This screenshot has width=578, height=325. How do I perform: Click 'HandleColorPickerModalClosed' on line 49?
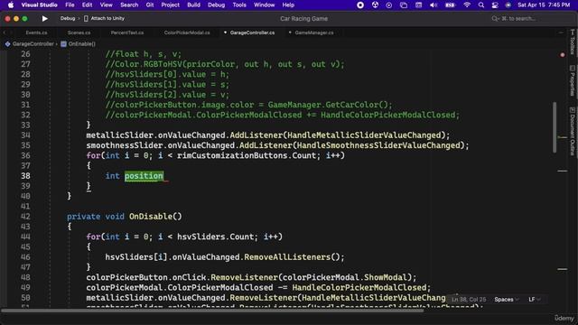[x=359, y=287]
